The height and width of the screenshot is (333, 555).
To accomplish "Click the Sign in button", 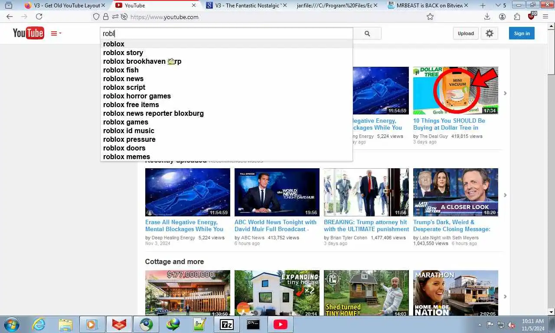I will coord(522,33).
